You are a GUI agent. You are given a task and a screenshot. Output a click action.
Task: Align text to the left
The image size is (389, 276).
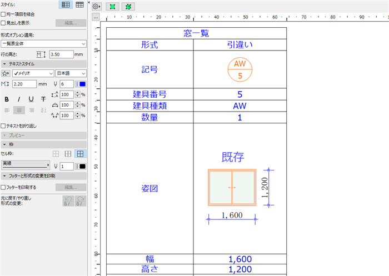7,110
